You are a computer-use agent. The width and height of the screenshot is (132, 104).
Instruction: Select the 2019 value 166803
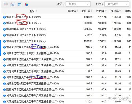pos(116,17)
